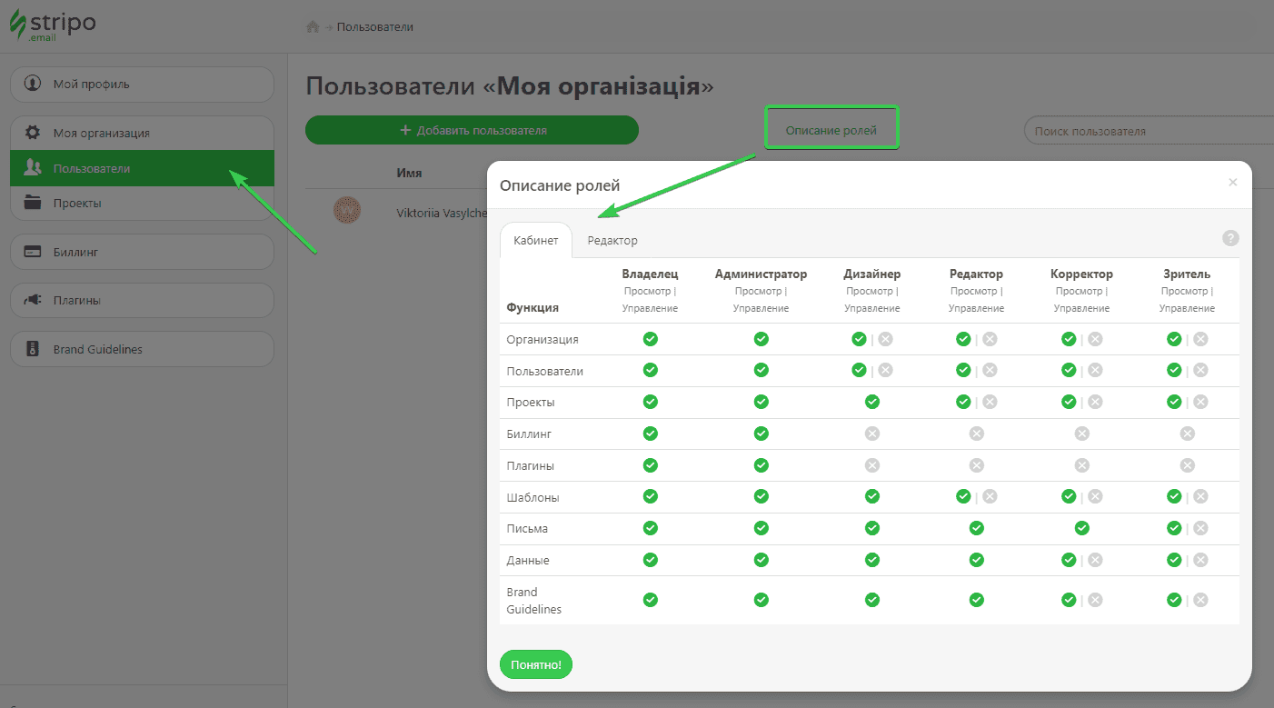Click Viktoriia Vasylche's avatar thumbnail
Screen dimensions: 1274x708
coord(348,210)
